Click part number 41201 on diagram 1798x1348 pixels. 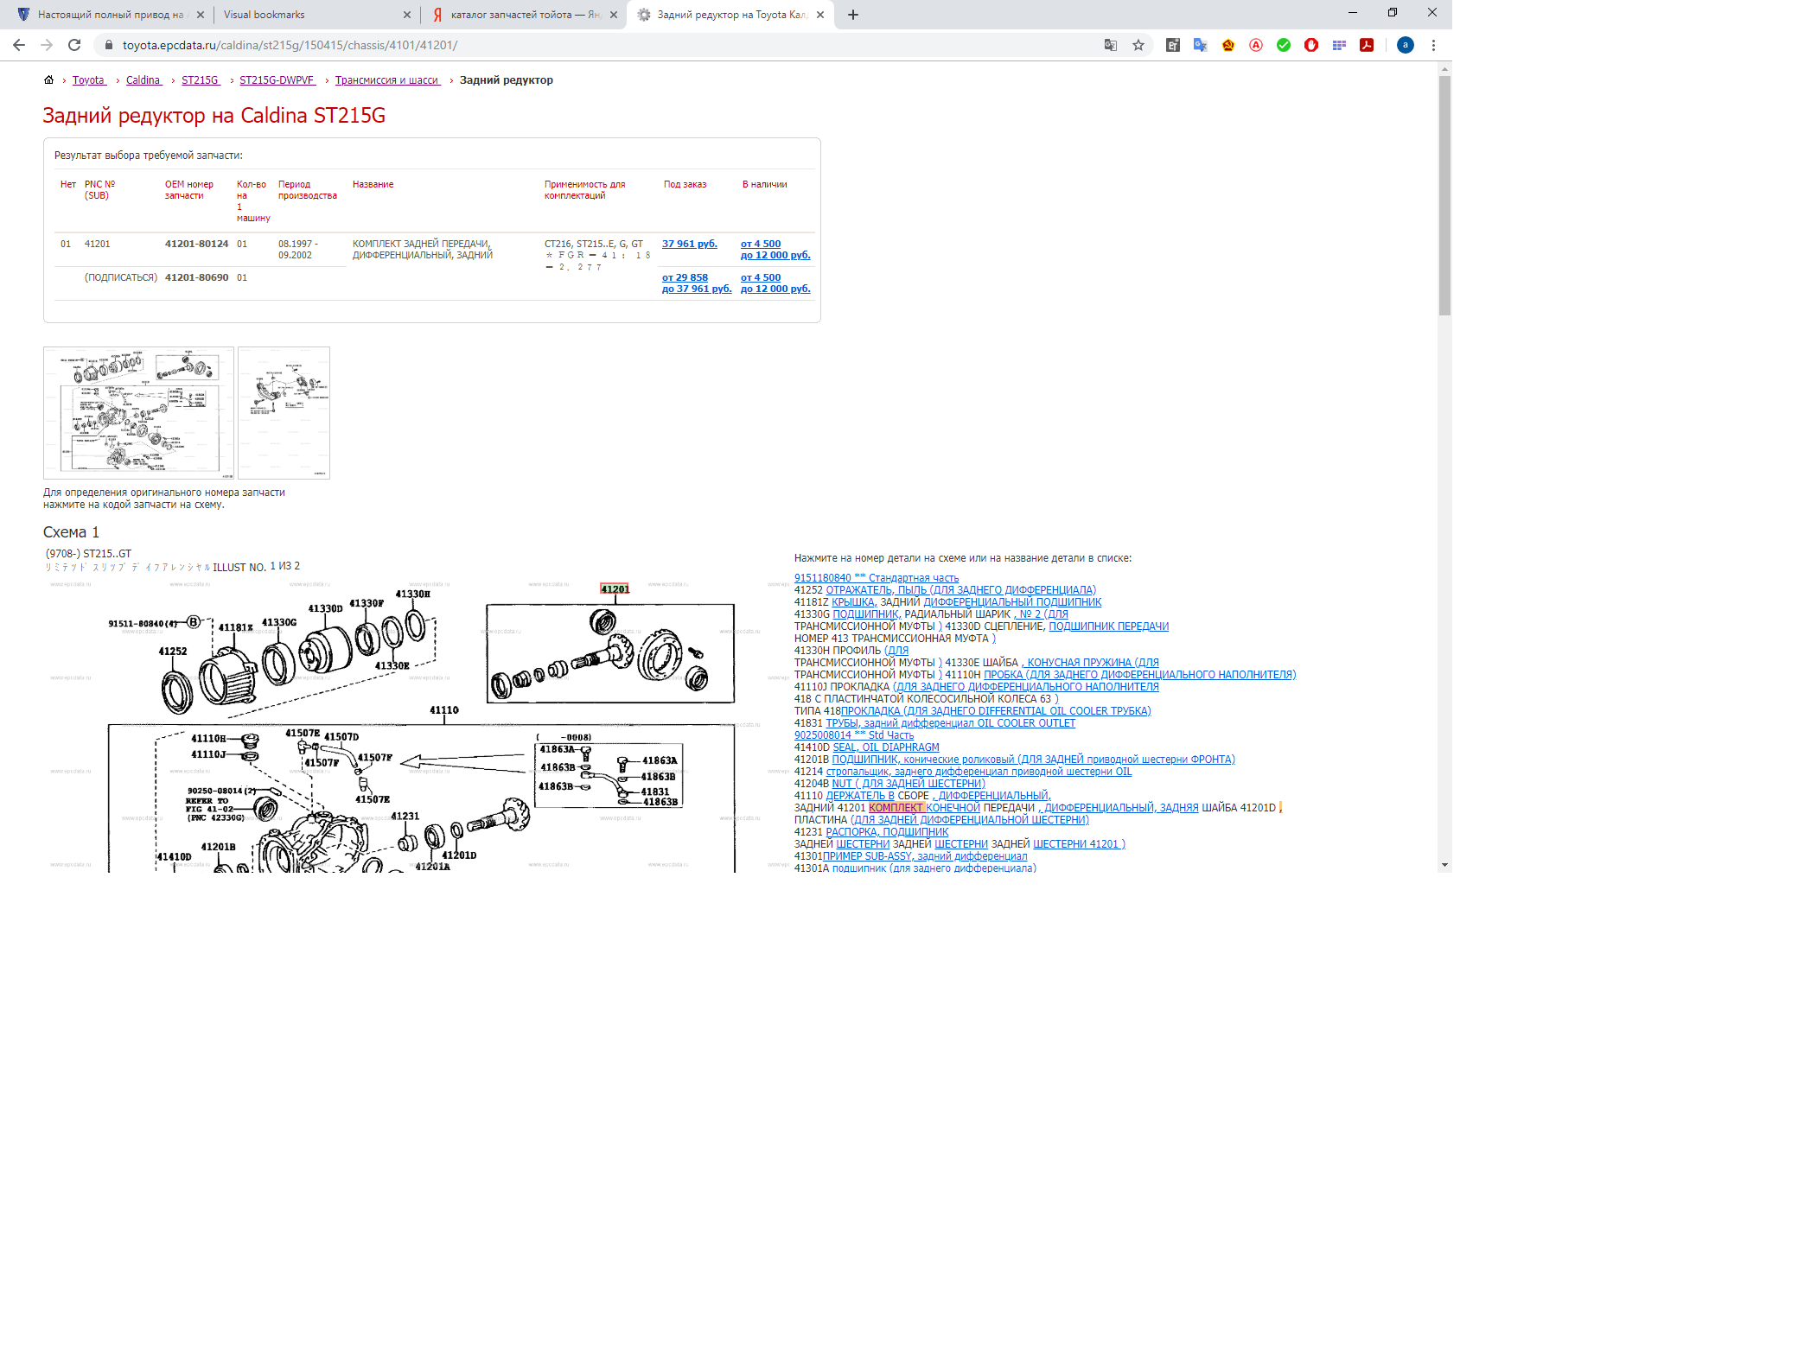pyautogui.click(x=615, y=589)
